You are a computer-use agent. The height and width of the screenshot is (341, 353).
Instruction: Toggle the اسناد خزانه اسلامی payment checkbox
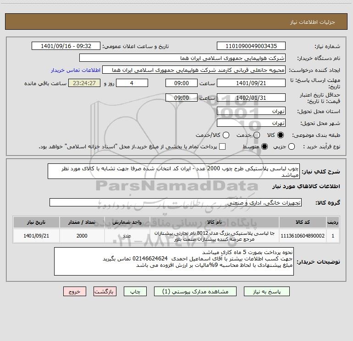click(222, 146)
